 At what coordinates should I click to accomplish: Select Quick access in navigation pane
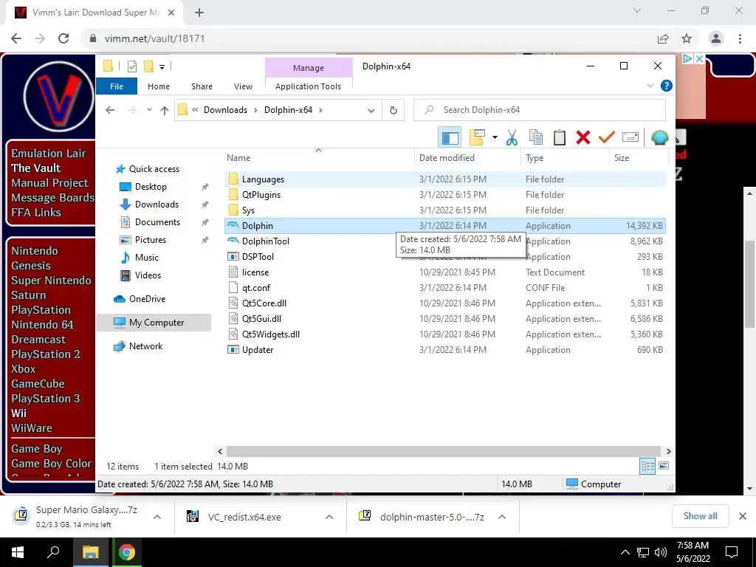pyautogui.click(x=154, y=169)
